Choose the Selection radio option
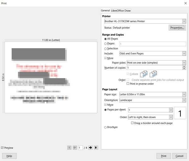This screenshot has width=189, height=161. [105, 49]
